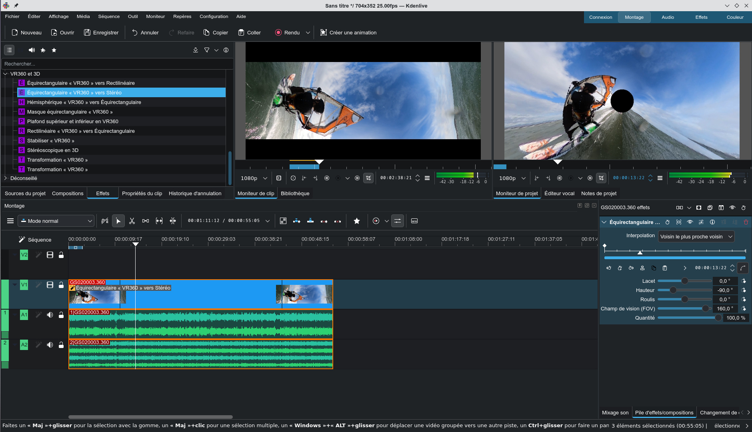Viewport: 752px width, 432px height.
Task: Select the spacer tool in timeline toolbar
Action: (x=146, y=220)
